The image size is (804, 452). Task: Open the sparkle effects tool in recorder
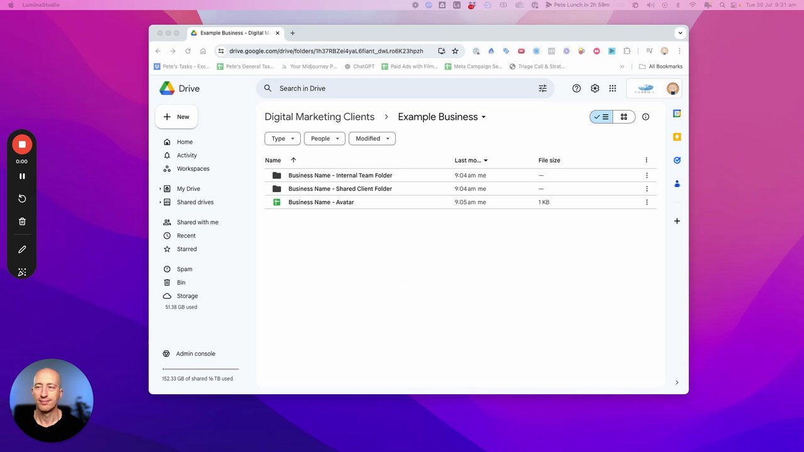point(22,272)
